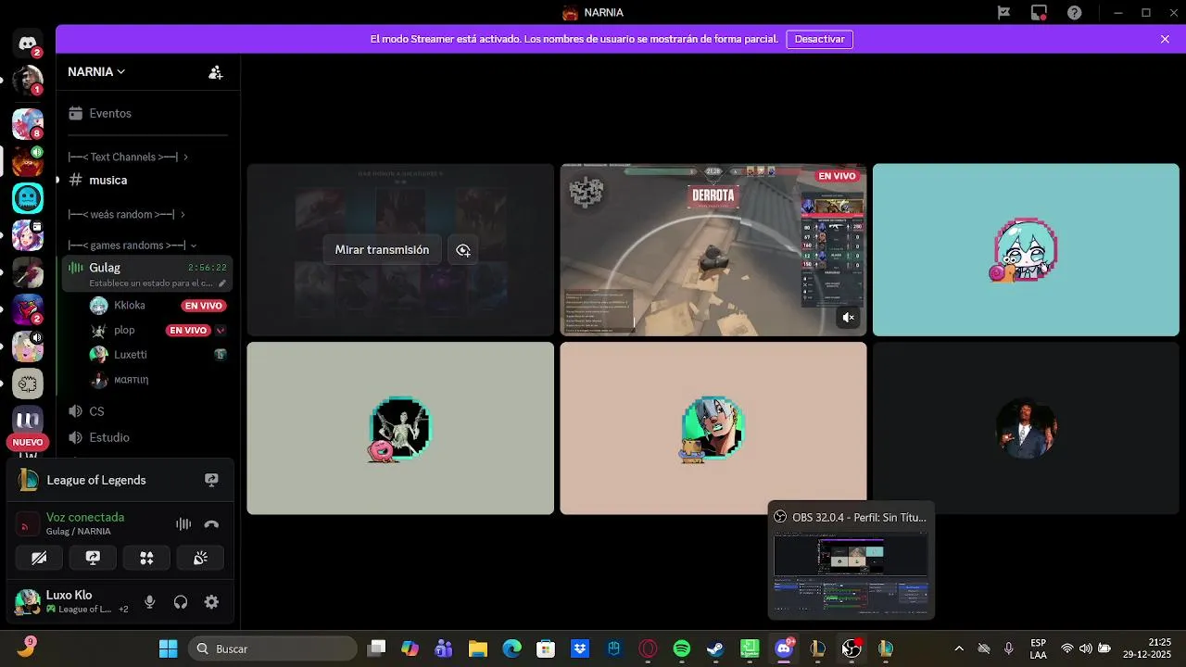
Task: Click Kkioka's EN VIVO badge
Action: pos(204,306)
